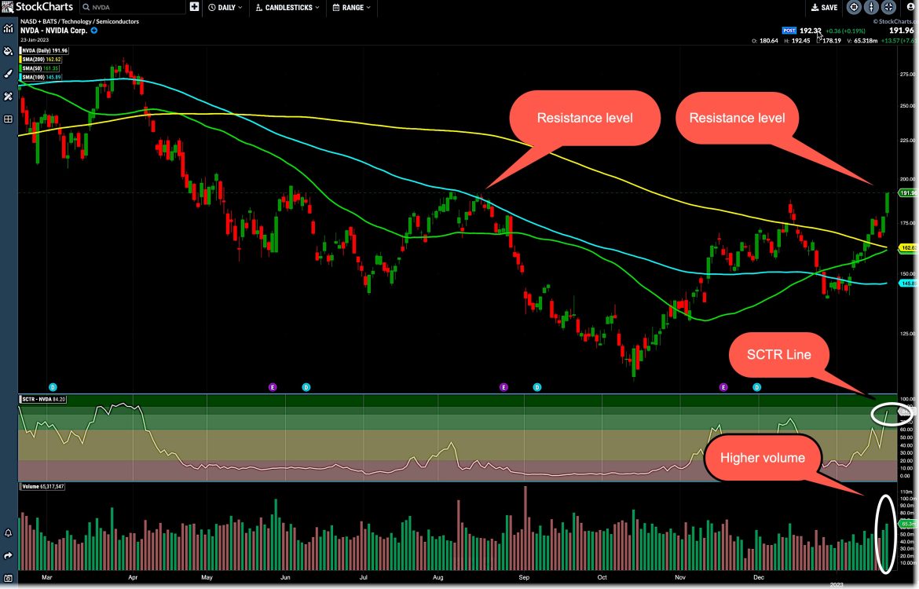This screenshot has width=919, height=589.
Task: Open the user account icon top right
Action: tap(911, 7)
